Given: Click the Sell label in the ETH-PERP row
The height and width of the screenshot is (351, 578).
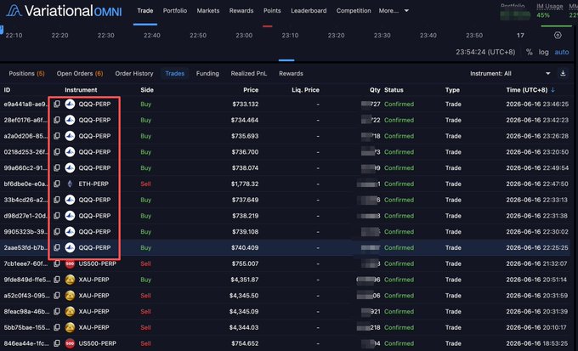Looking at the screenshot, I should pos(145,184).
